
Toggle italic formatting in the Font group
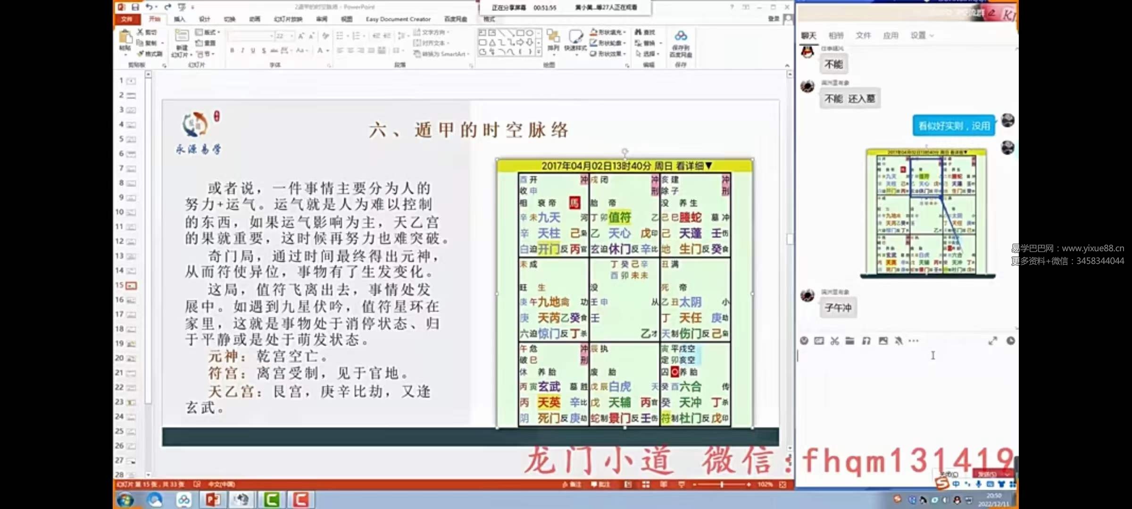[242, 50]
